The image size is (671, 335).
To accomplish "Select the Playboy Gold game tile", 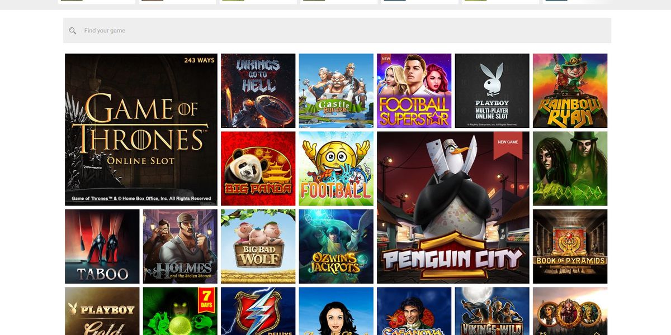I will 102,311.
